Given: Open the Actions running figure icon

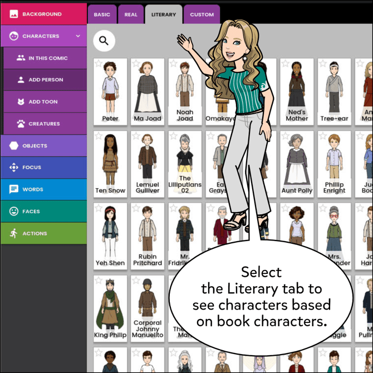Looking at the screenshot, I should coord(14,233).
